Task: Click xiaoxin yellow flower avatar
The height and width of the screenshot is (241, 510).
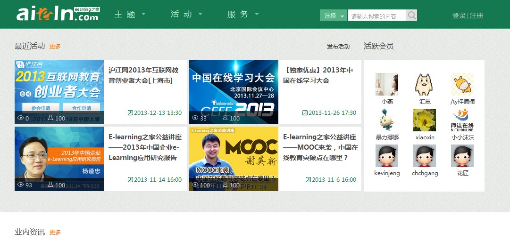Action: point(425,120)
